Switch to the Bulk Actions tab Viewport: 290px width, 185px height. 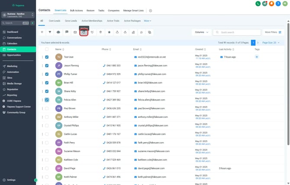coord(76,10)
